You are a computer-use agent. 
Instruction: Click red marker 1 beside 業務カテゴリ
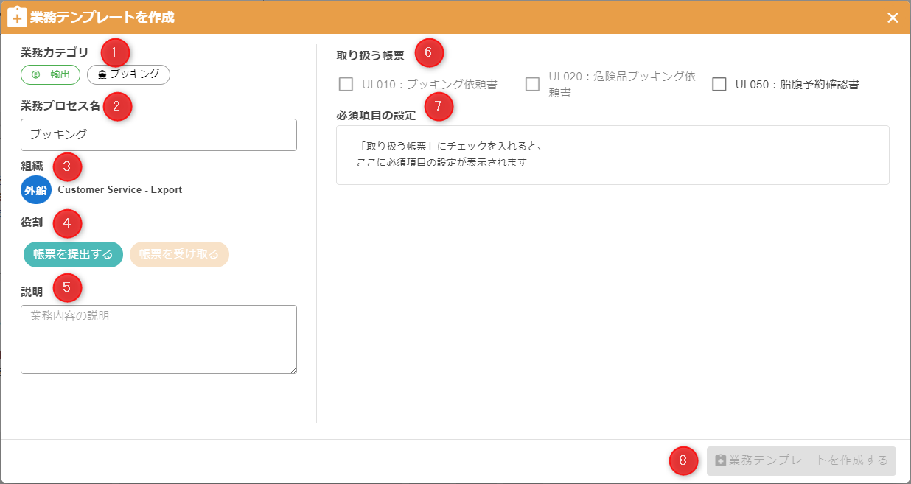(114, 52)
